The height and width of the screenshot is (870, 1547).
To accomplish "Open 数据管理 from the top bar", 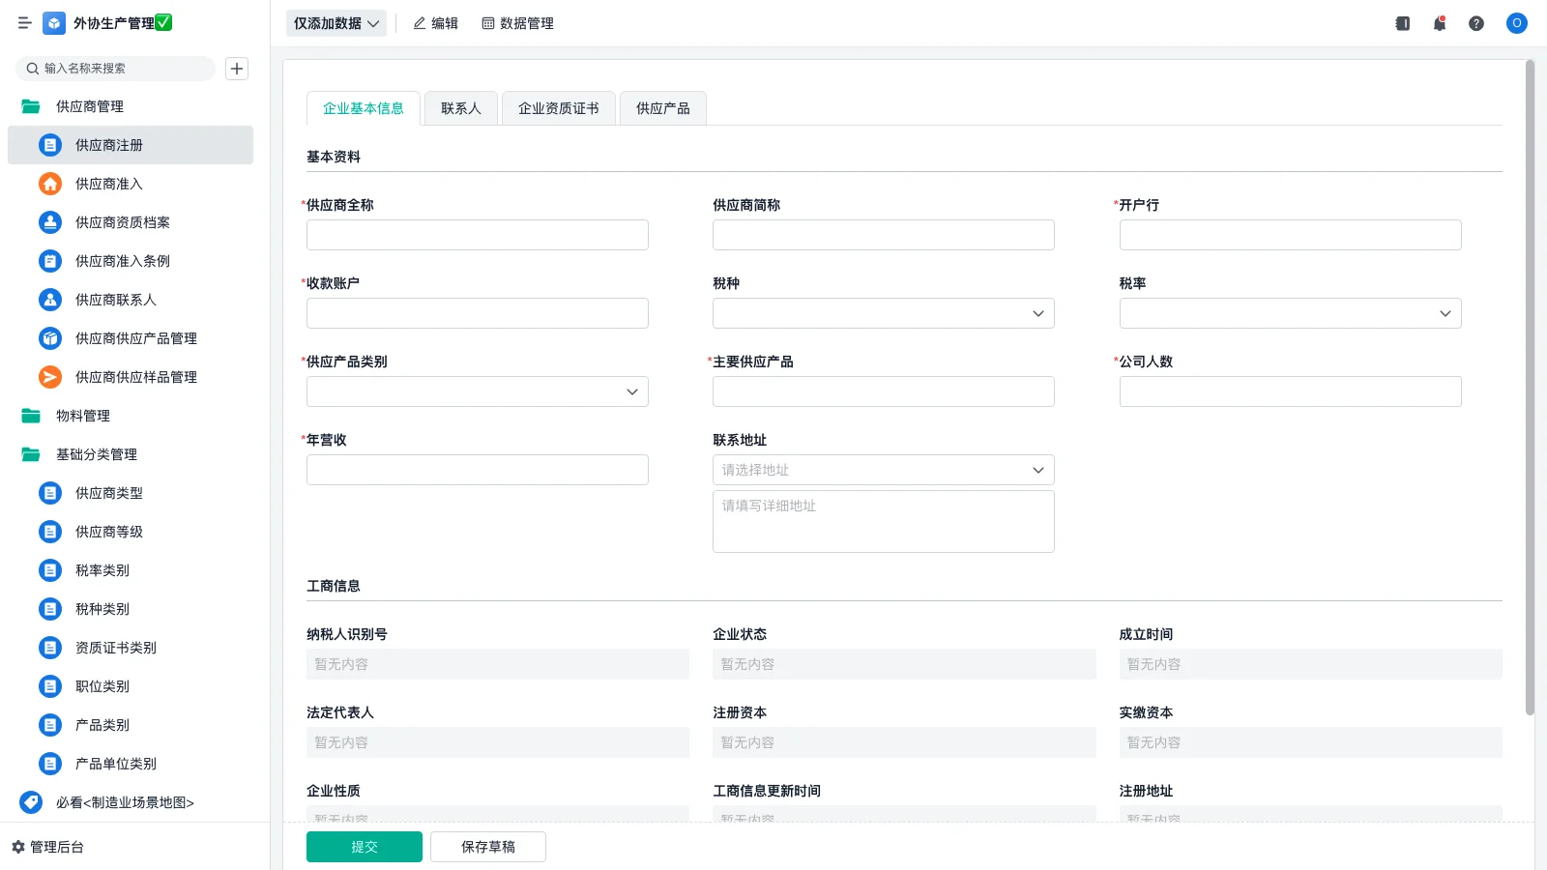I will (517, 23).
